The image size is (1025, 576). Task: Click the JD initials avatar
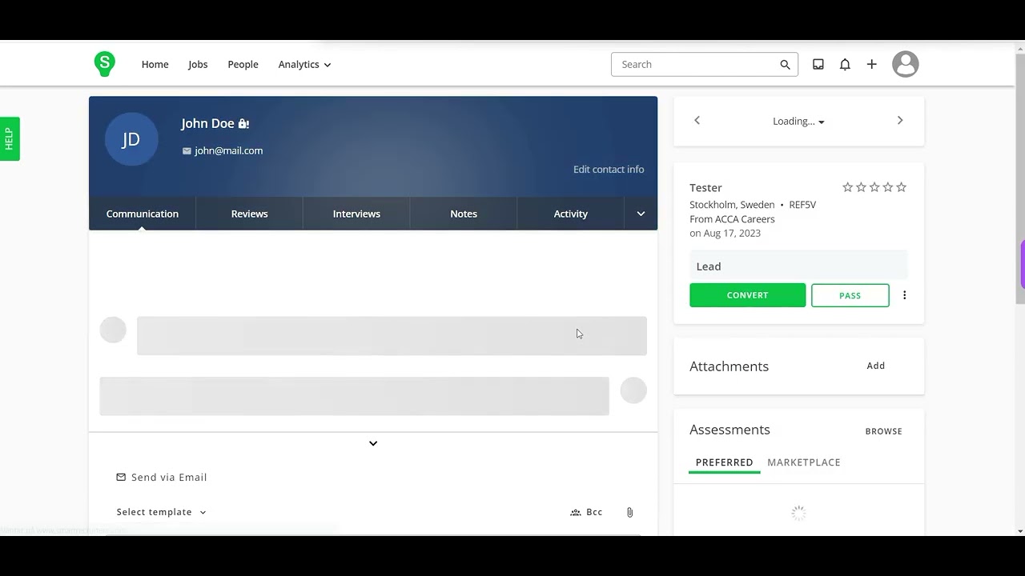131,139
